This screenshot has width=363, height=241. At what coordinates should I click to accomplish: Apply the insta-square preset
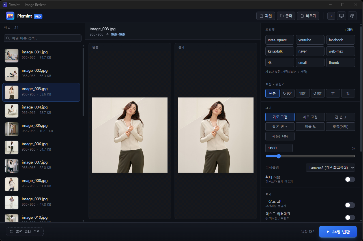tap(280, 40)
